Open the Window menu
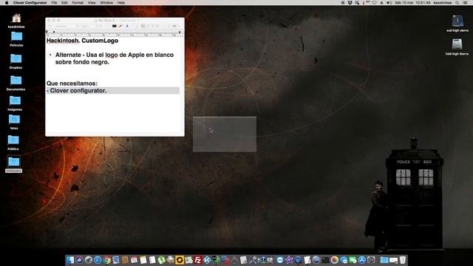The width and height of the screenshot is (473, 266). (x=106, y=3)
